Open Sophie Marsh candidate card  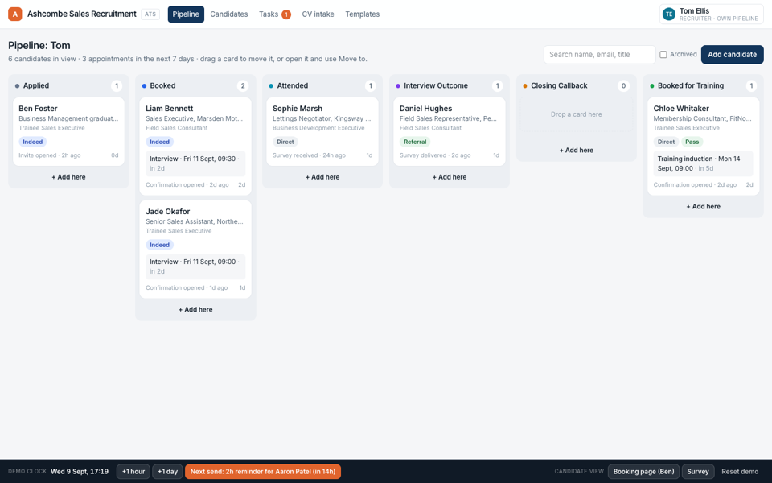tap(322, 131)
